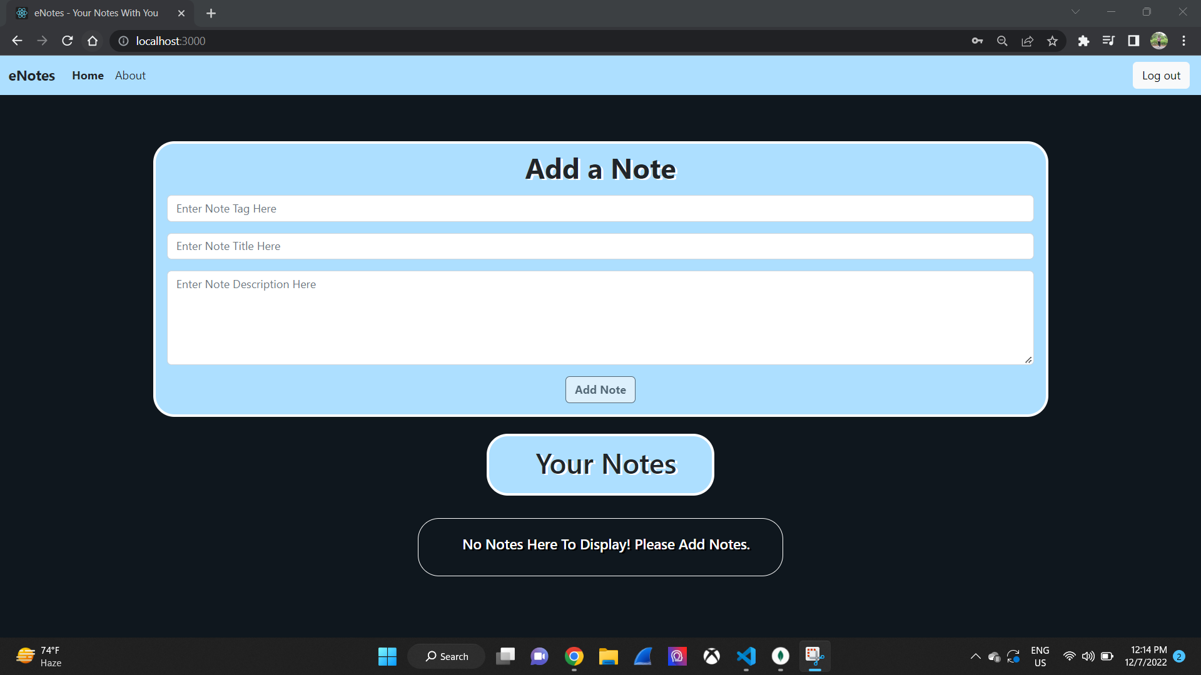Open the search lens icon in toolbar
1201x675 pixels.
pyautogui.click(x=1003, y=41)
